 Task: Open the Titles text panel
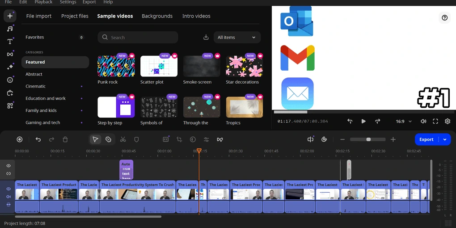(10, 41)
